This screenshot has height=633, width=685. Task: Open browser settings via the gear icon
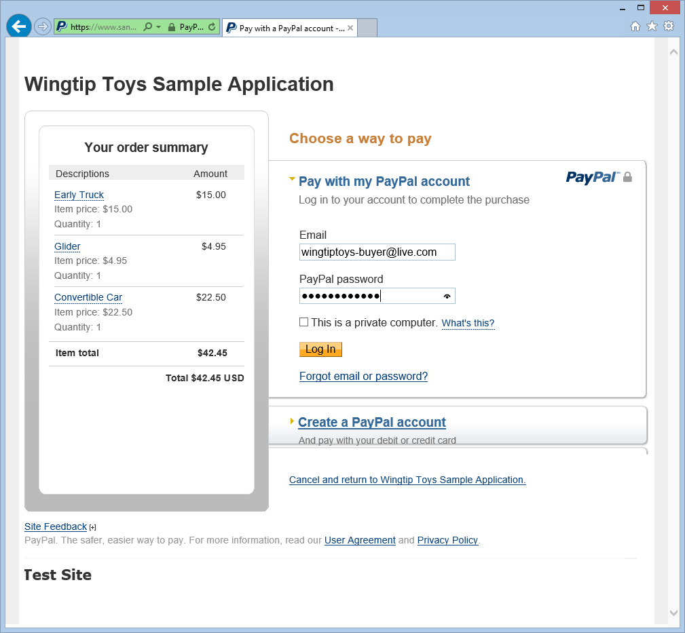669,26
